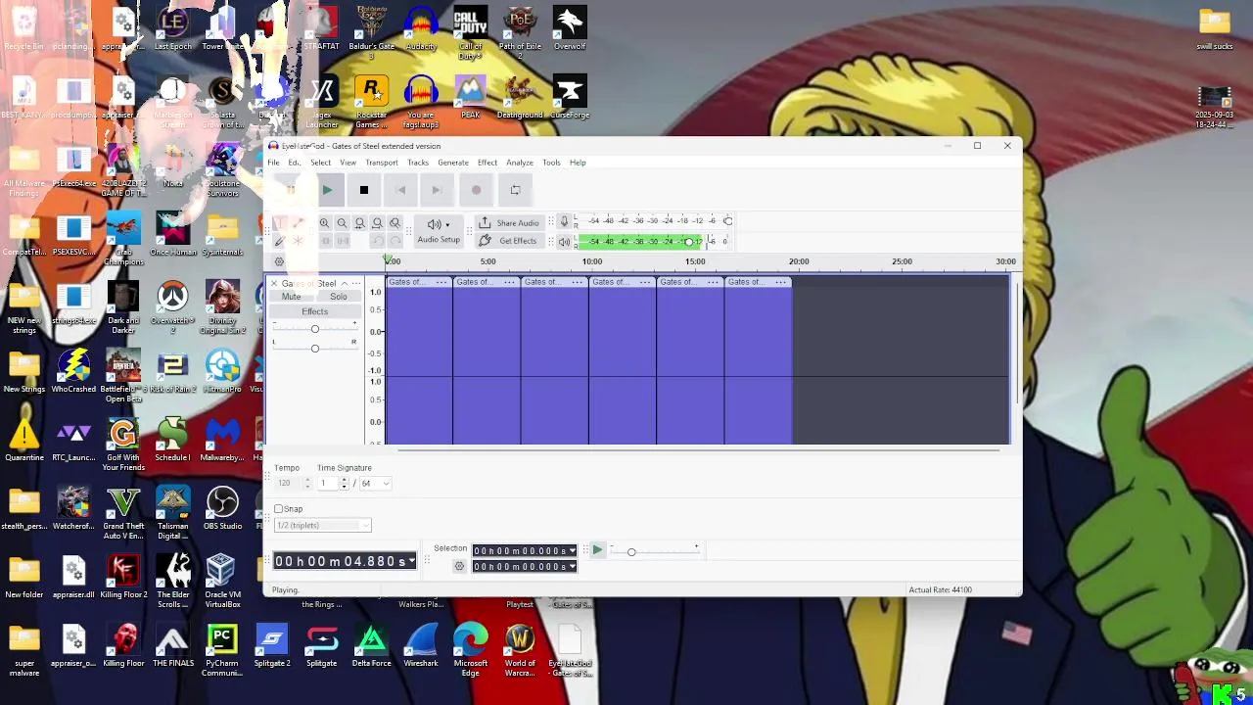The height and width of the screenshot is (705, 1253).
Task: Click the Redo arrow icon
Action: (394, 241)
